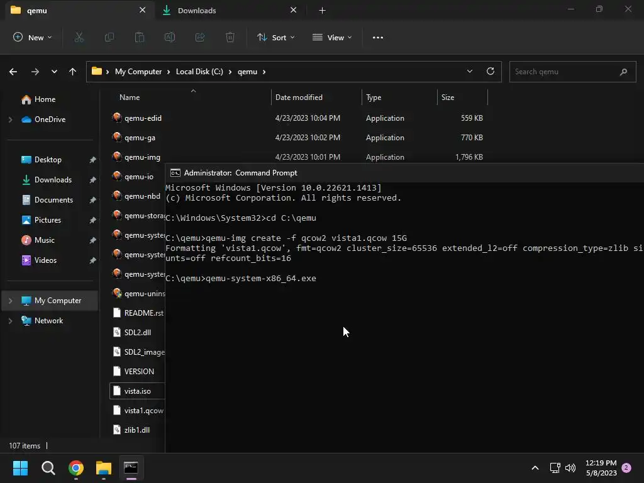Image resolution: width=644 pixels, height=483 pixels.
Task: Open Chrome from the taskbar
Action: [x=76, y=467]
